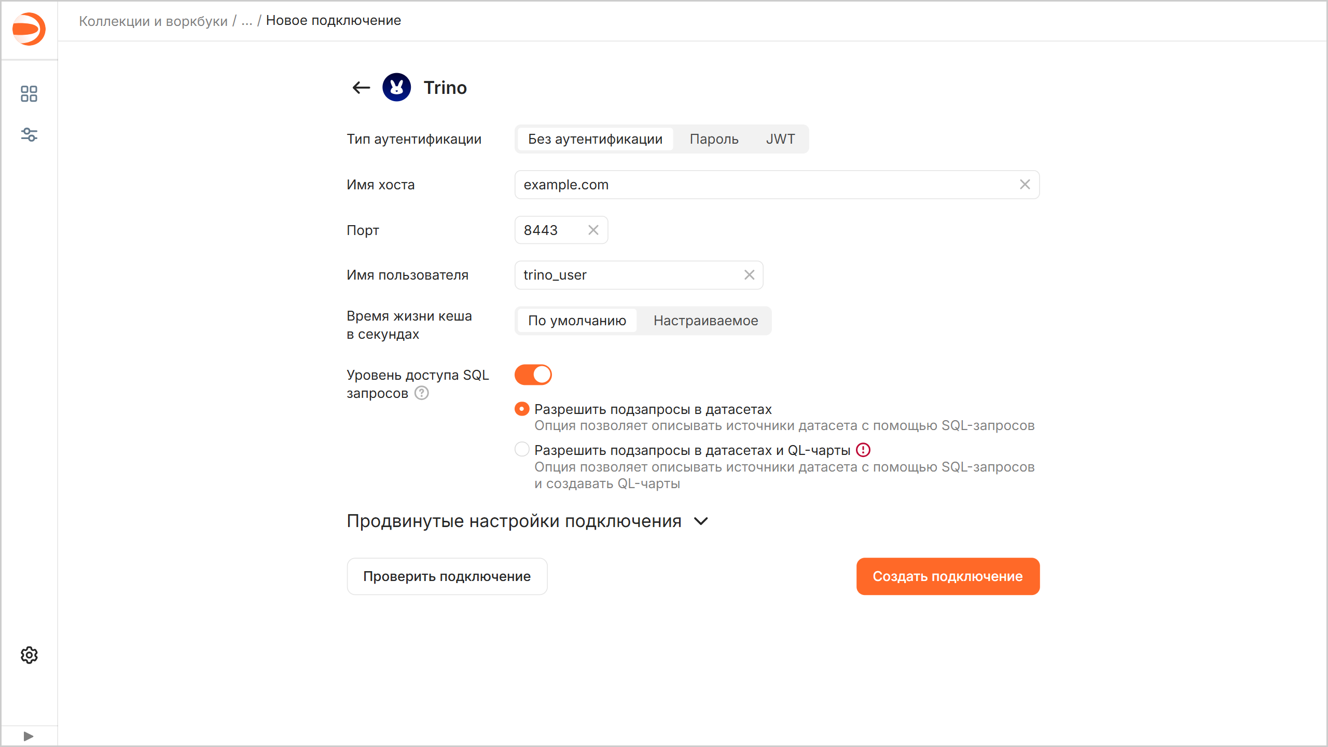1328x747 pixels.
Task: Expand the breadcrumb ellipsis
Action: (247, 21)
